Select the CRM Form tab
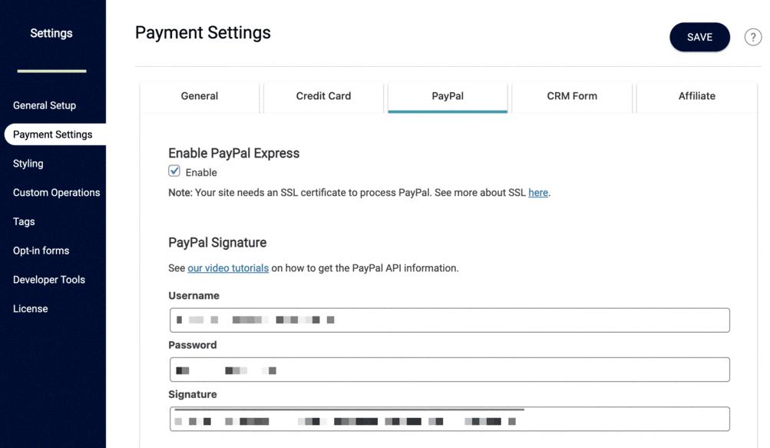770x448 pixels. 570,95
